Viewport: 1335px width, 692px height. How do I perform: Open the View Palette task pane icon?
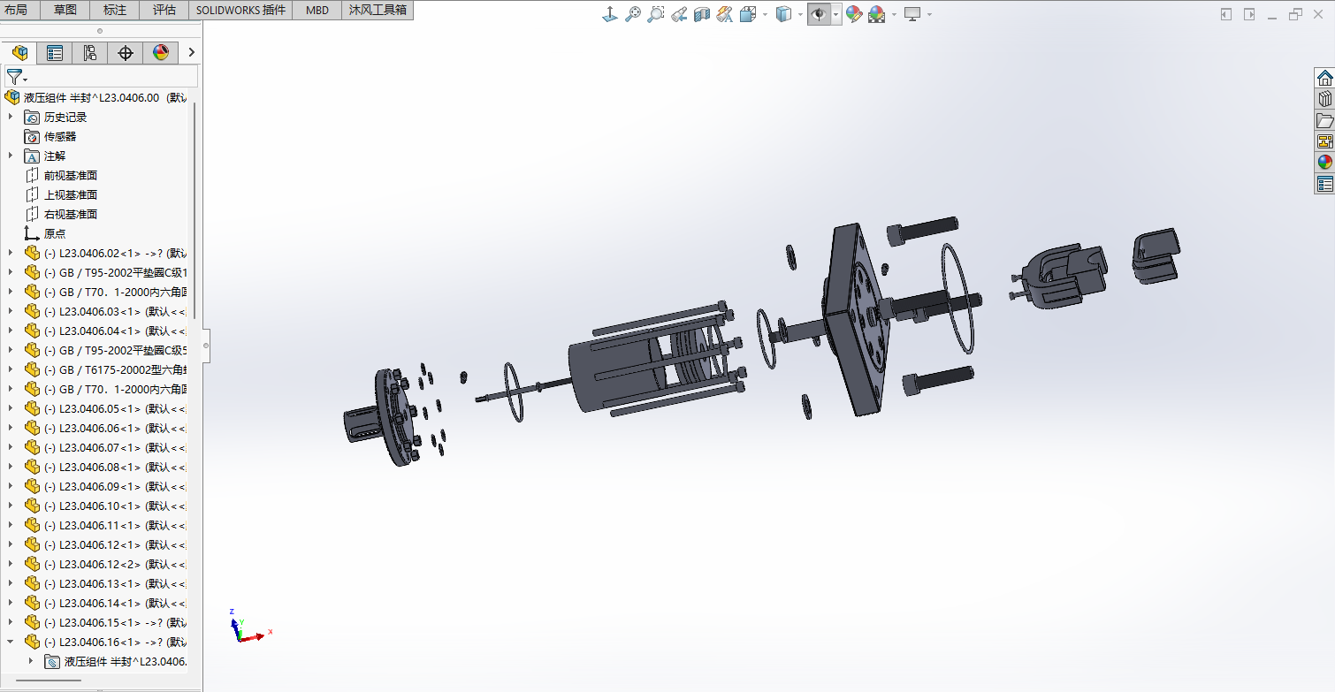(x=1324, y=141)
